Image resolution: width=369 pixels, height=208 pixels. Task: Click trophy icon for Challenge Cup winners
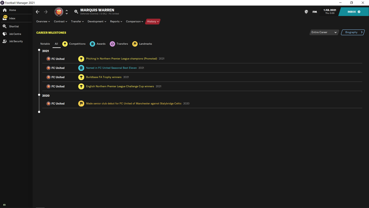pos(81,86)
